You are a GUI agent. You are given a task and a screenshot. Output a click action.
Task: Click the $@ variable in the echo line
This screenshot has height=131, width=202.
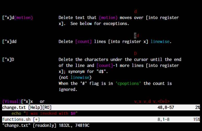73,114
